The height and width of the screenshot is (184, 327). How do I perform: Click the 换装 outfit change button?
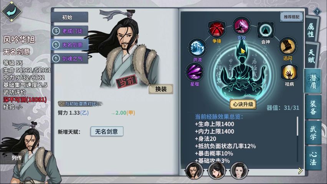(x=161, y=89)
